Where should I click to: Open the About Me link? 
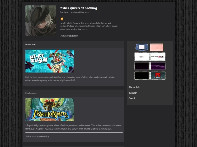point(134,87)
